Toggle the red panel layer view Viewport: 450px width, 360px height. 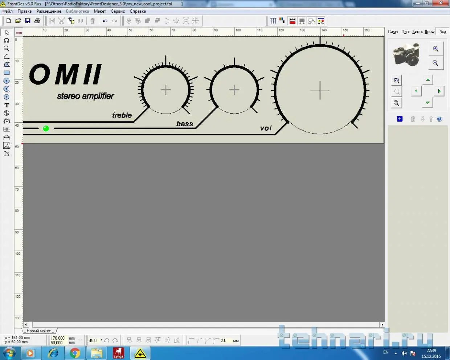pyautogui.click(x=292, y=21)
